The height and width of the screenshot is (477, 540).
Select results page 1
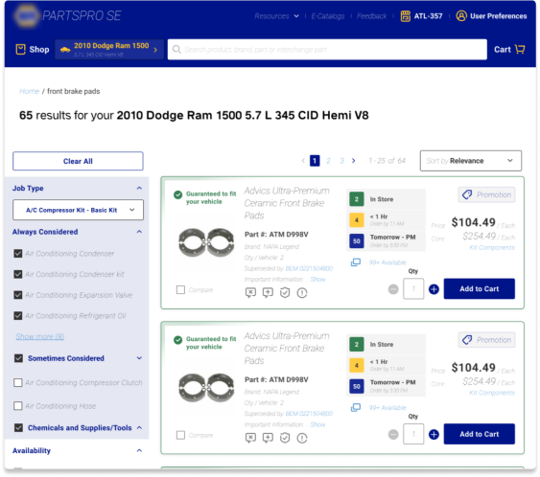315,161
